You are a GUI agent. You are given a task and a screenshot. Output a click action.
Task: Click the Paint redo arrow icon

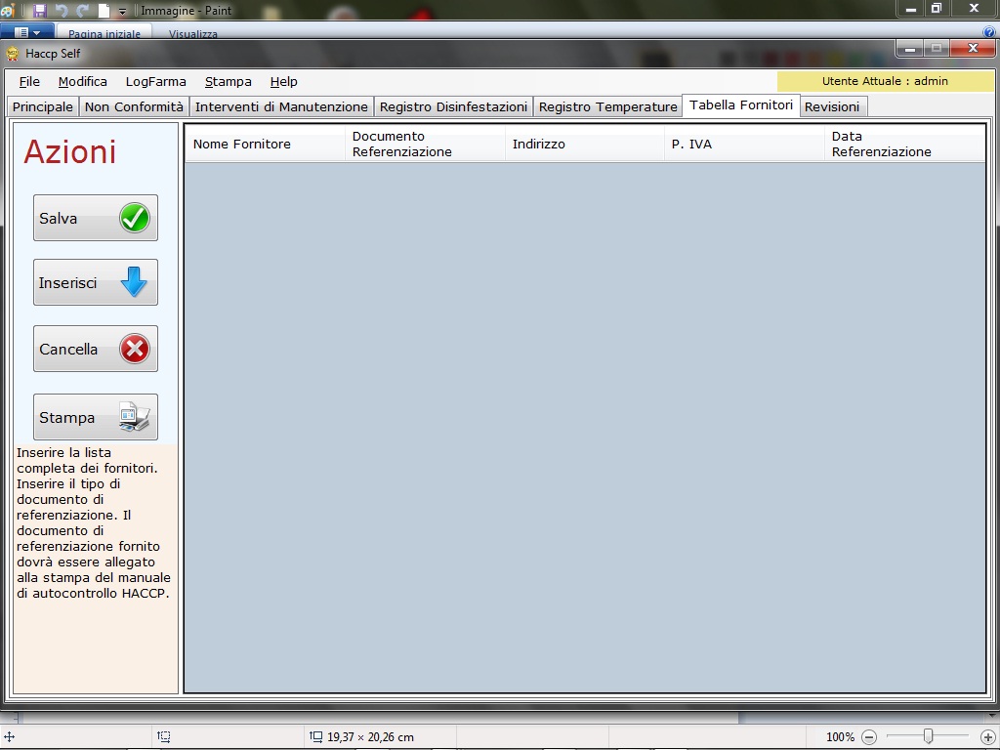click(x=82, y=11)
